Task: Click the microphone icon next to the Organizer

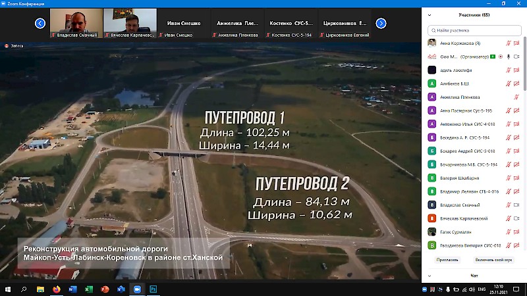Action: point(507,57)
